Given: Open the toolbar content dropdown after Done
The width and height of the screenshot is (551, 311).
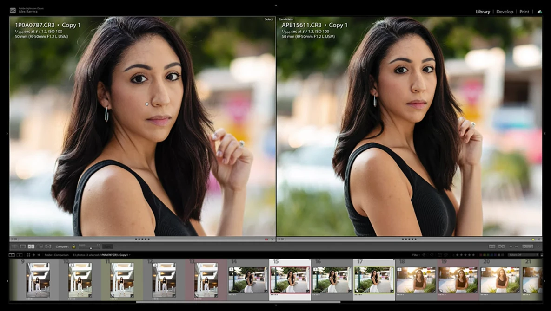Looking at the screenshot, I should click(538, 246).
